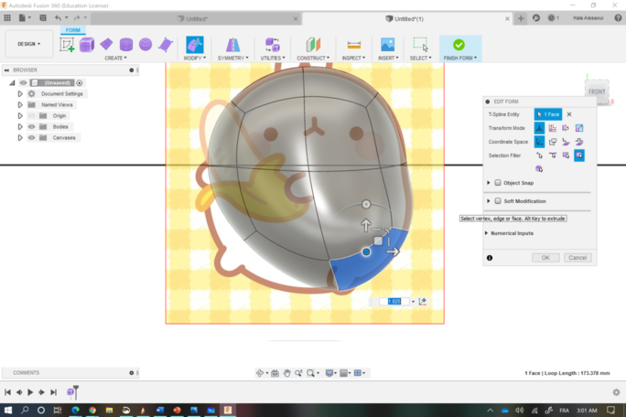Choose Rotation transform mode icon
The height and width of the screenshot is (417, 626).
tap(566, 128)
